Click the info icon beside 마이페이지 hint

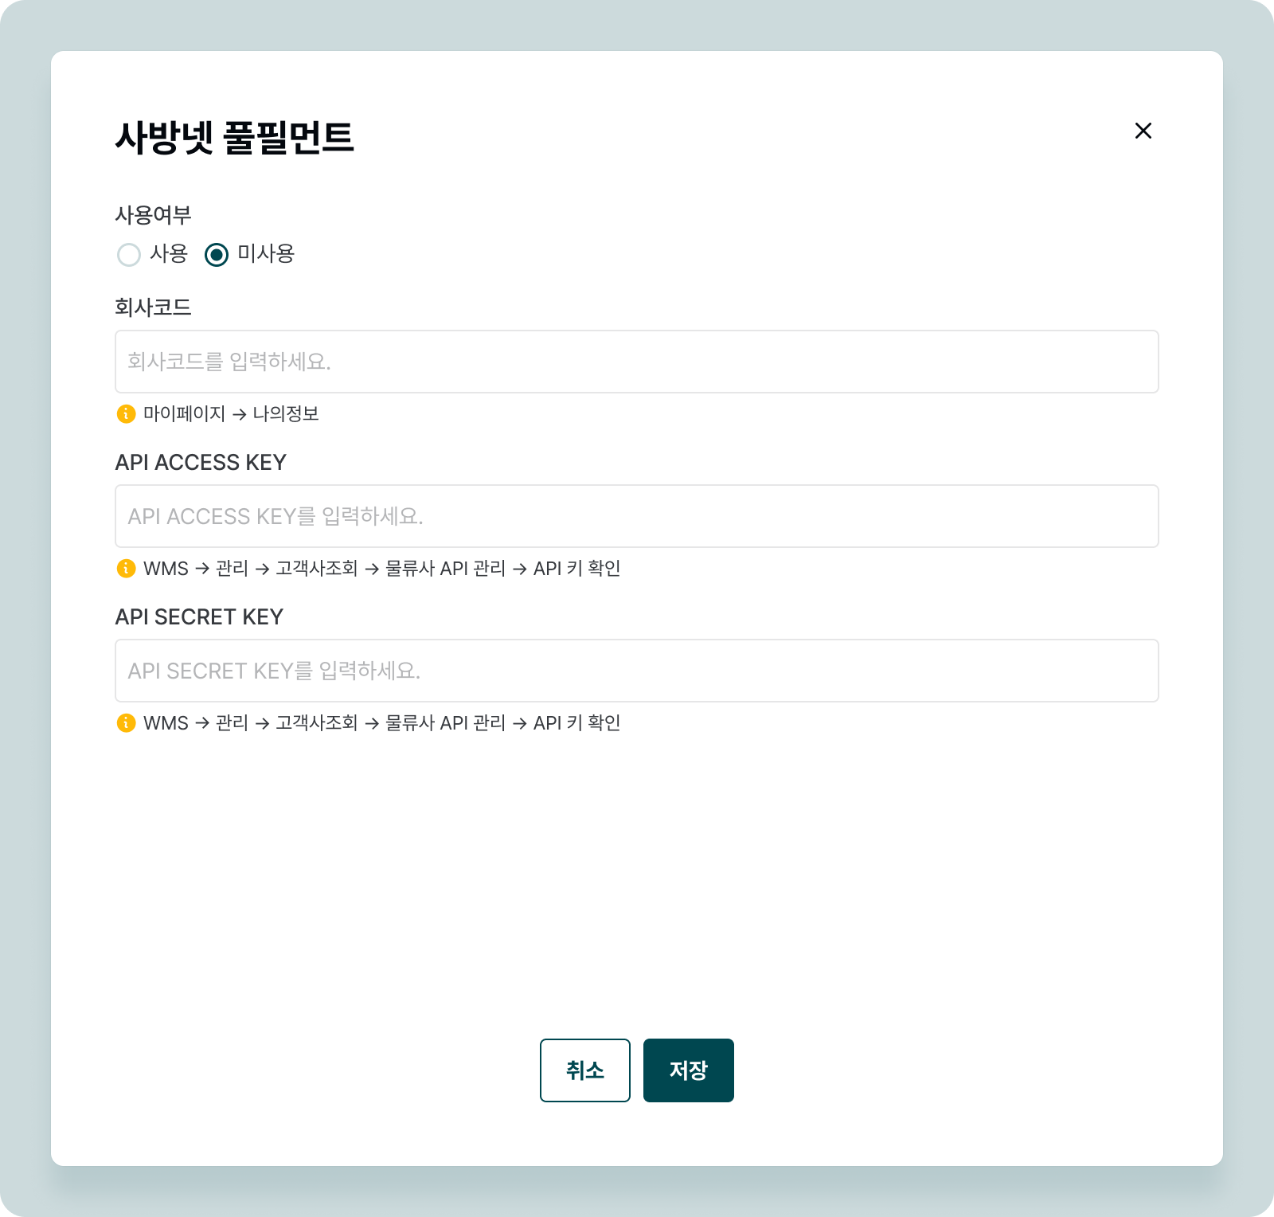pyautogui.click(x=126, y=414)
